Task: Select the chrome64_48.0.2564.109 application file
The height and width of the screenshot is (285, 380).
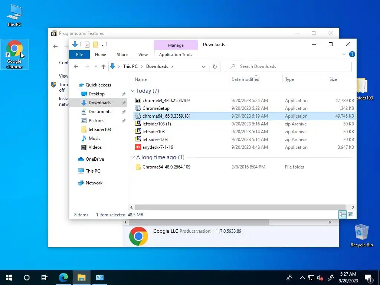Action: click(245, 100)
